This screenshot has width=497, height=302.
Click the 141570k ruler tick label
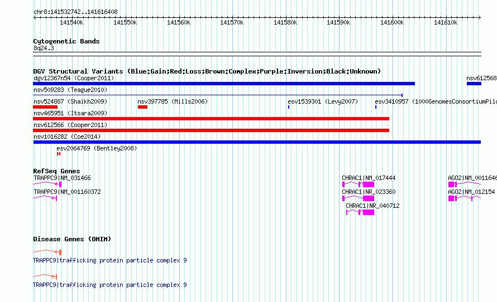point(232,22)
